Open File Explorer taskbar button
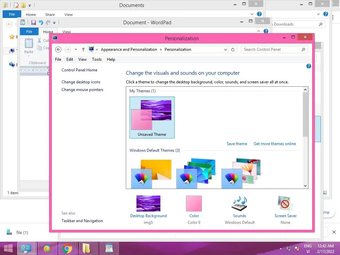The image size is (340, 255). (87, 248)
